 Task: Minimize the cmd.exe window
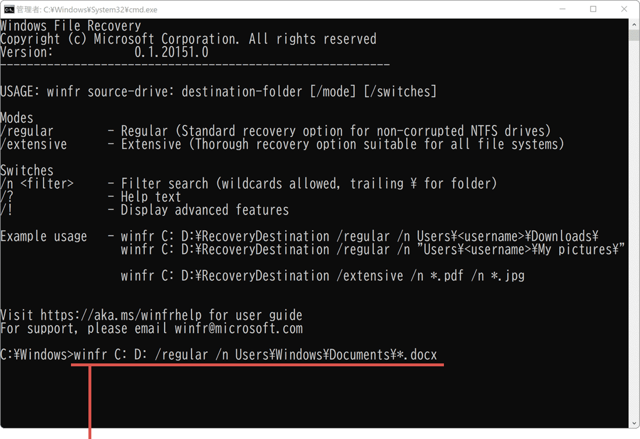[x=563, y=9]
